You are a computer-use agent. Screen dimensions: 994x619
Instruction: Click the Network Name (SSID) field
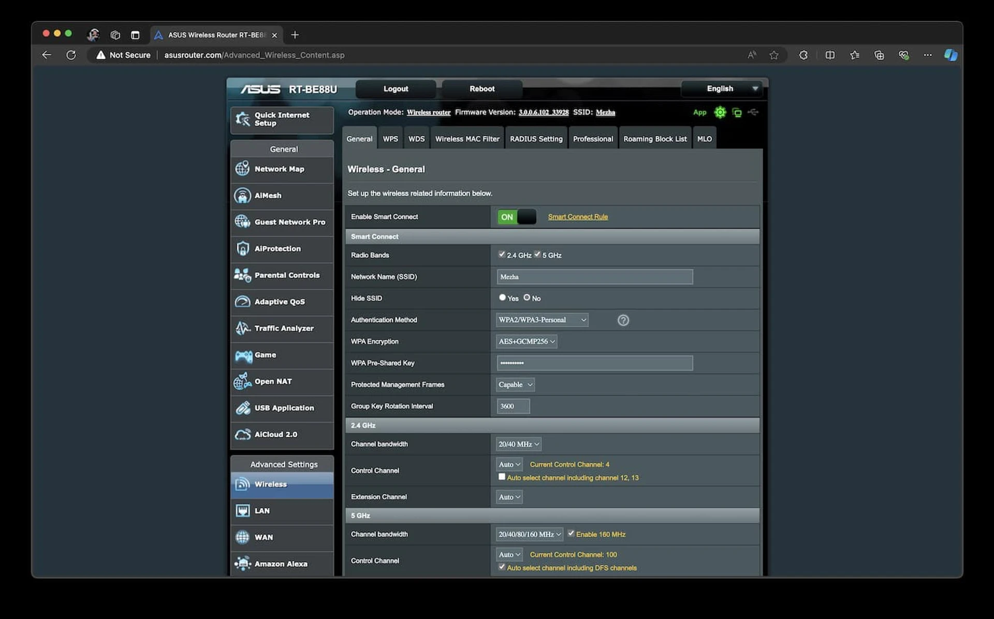[x=594, y=277]
